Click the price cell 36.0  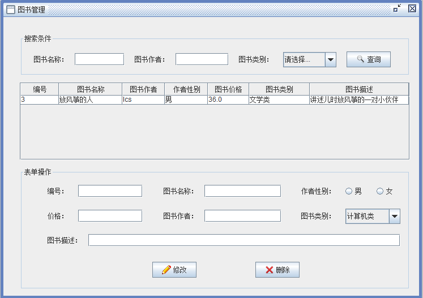228,100
